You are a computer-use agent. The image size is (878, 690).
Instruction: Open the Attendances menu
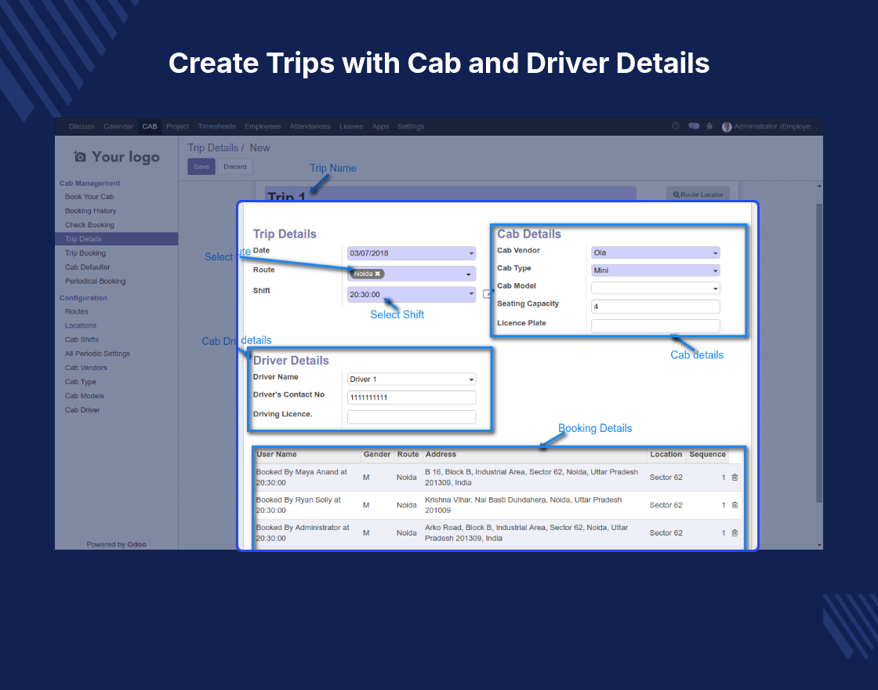pyautogui.click(x=310, y=126)
